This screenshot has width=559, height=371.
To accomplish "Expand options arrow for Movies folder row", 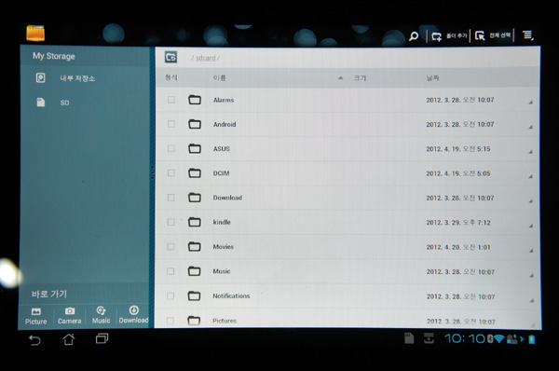I will click(x=531, y=250).
